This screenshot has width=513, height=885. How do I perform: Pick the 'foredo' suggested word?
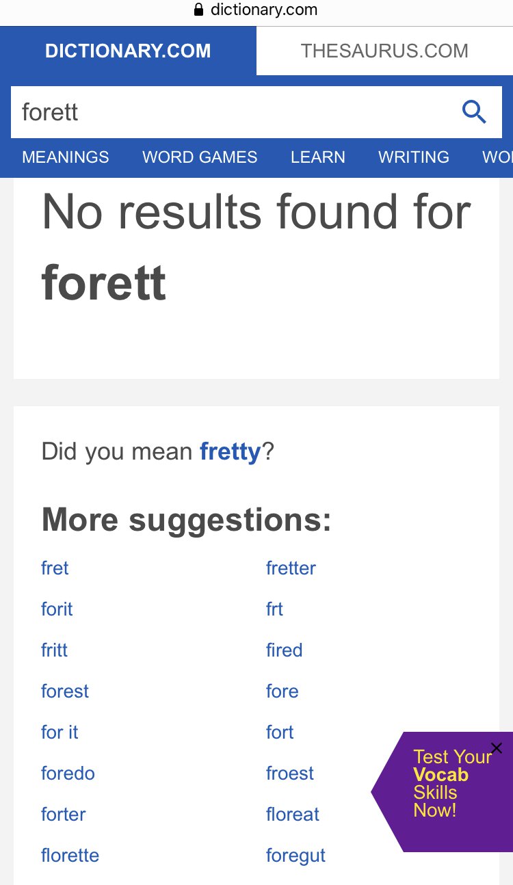click(x=68, y=773)
